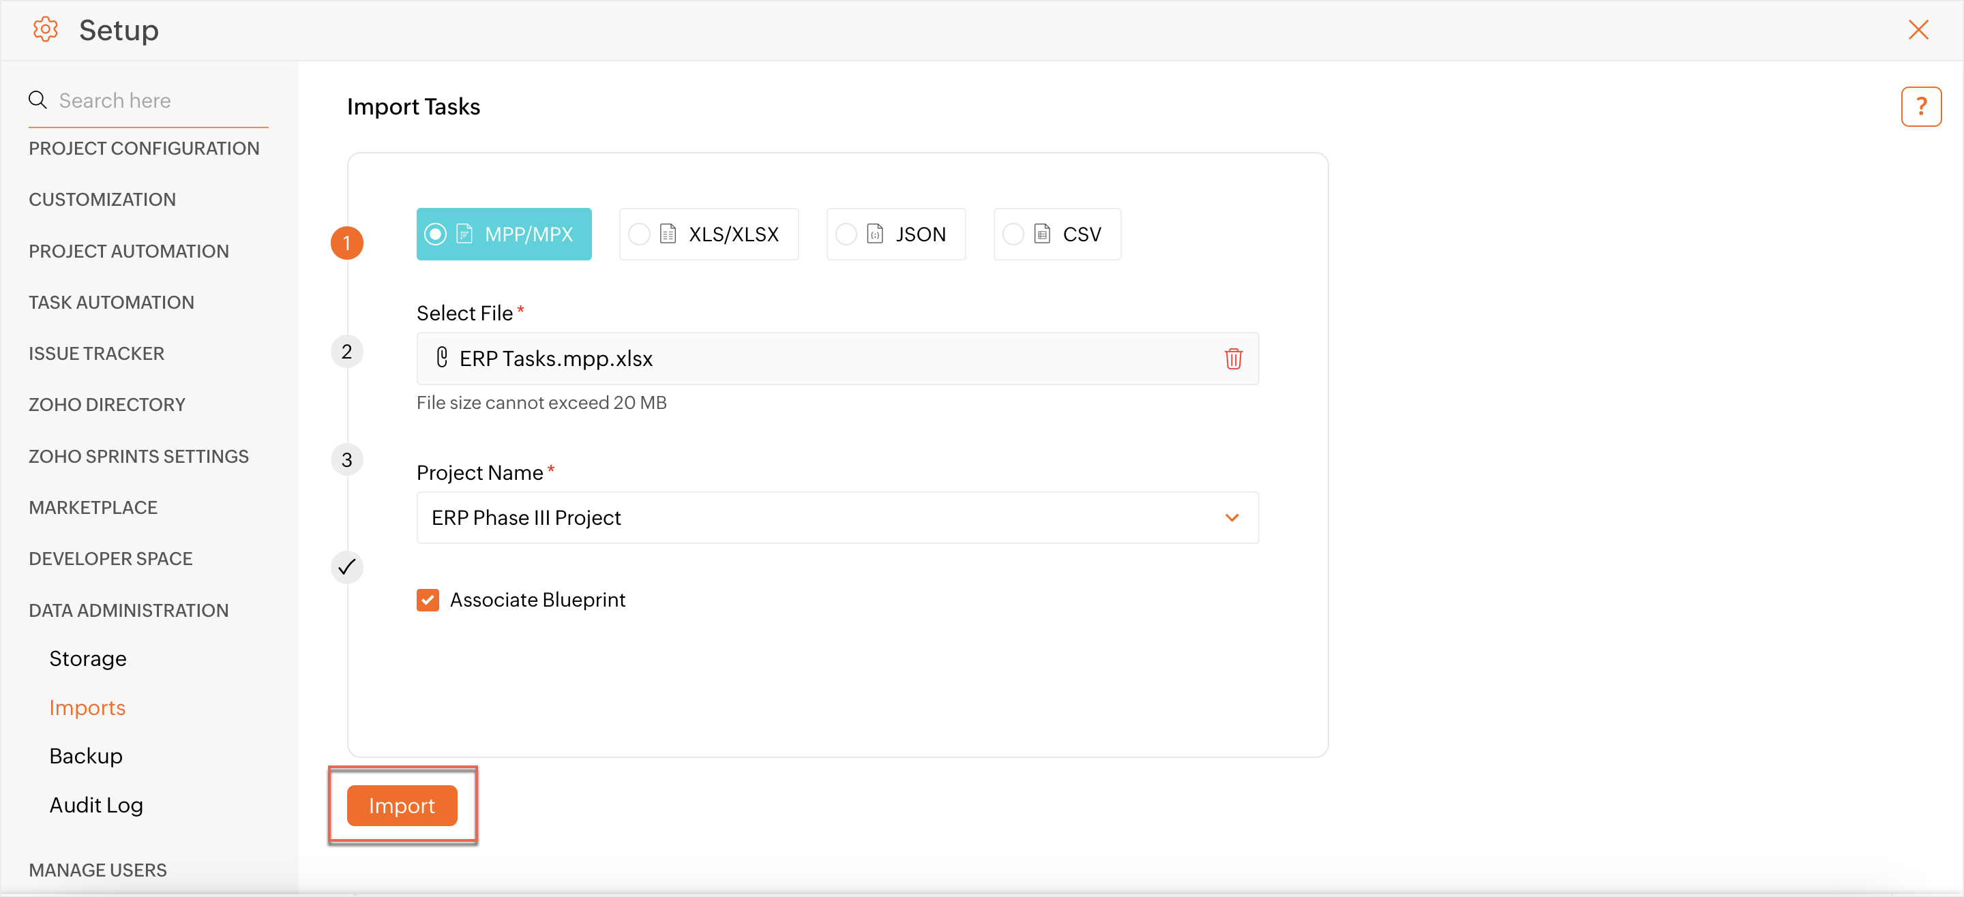Select the XLS/XLSX file format radio
Screen dimensions: 1964x897
pyautogui.click(x=639, y=234)
